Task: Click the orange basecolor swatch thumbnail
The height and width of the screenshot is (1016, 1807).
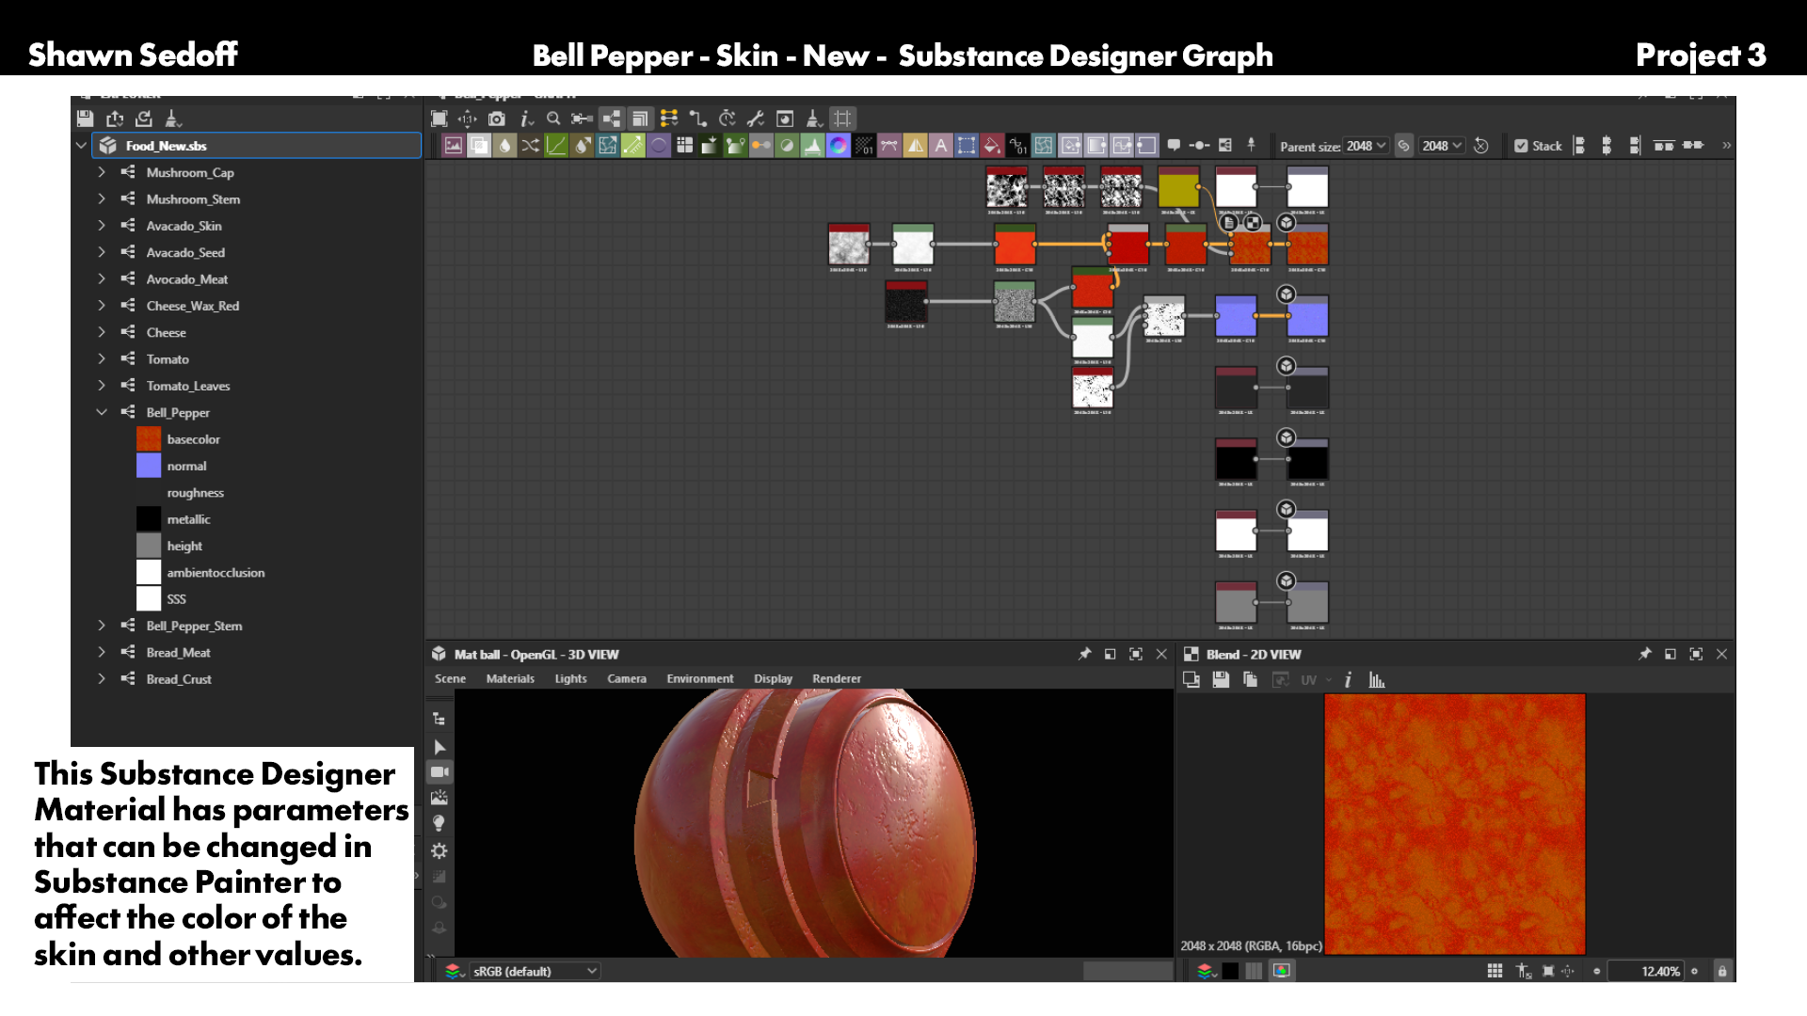Action: point(149,439)
